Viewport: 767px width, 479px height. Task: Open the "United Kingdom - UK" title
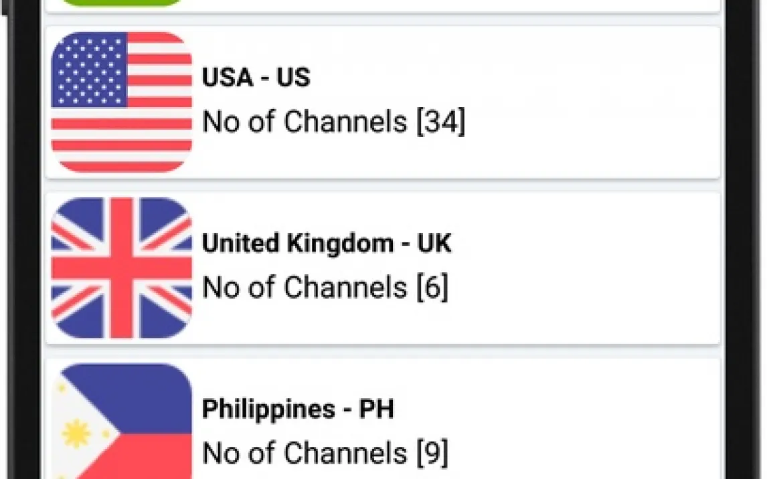tap(327, 244)
